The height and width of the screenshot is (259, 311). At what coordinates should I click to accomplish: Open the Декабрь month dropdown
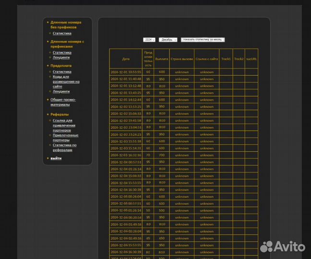point(168,40)
